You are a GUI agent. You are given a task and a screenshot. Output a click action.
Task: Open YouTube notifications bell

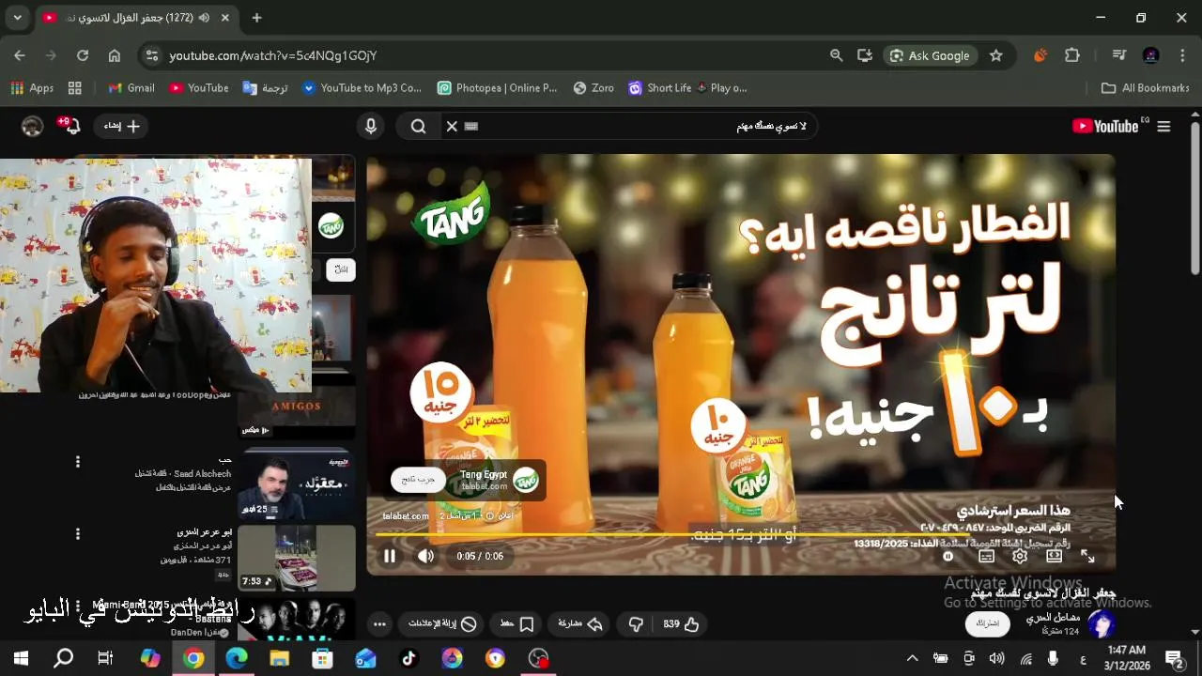click(70, 126)
